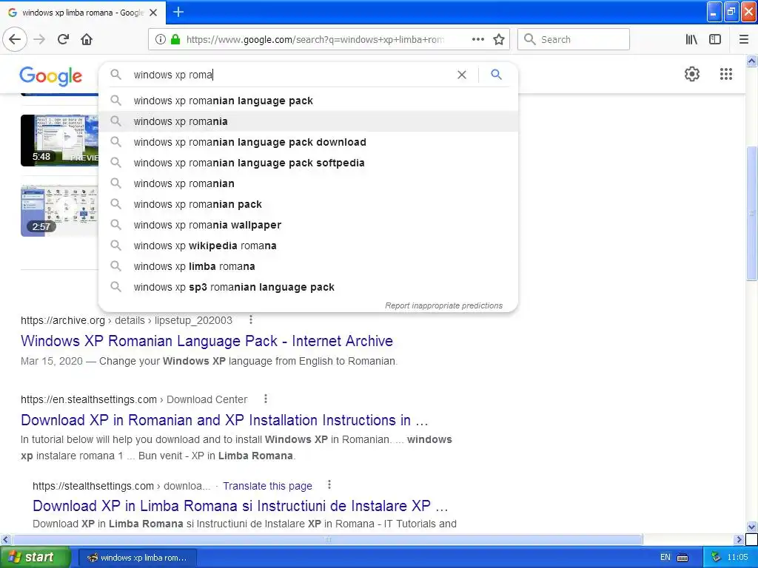The image size is (758, 568).
Task: Click the keyboard icon in the taskbar
Action: point(682,558)
